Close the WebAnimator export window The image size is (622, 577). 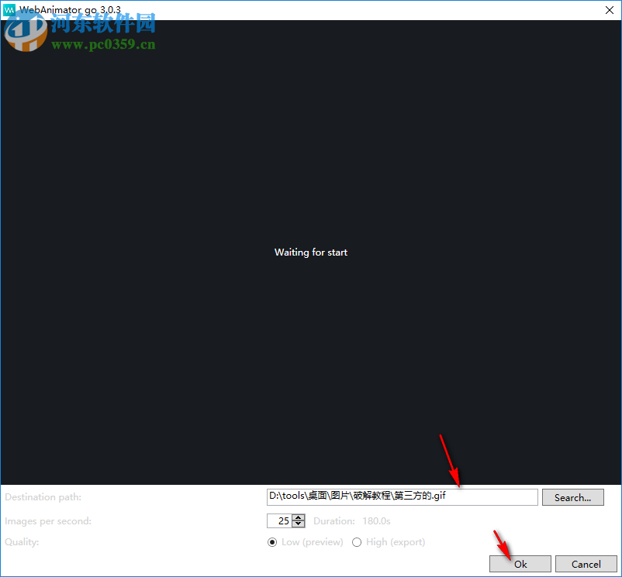coord(608,10)
